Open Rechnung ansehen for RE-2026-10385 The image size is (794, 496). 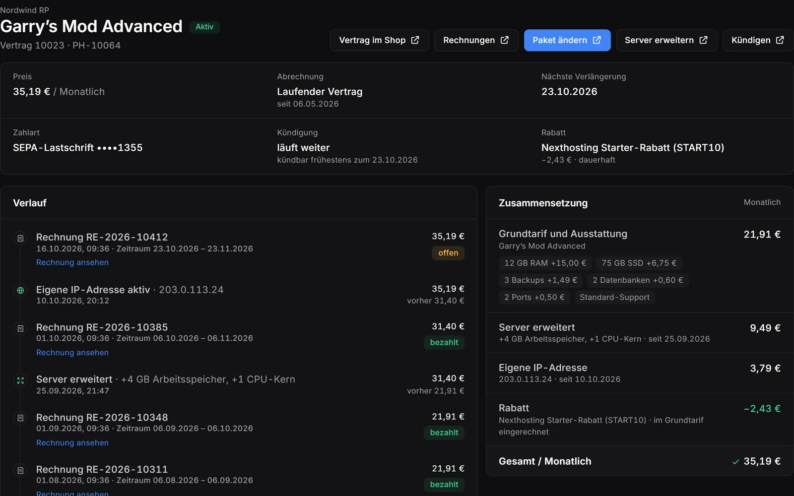[x=72, y=353]
